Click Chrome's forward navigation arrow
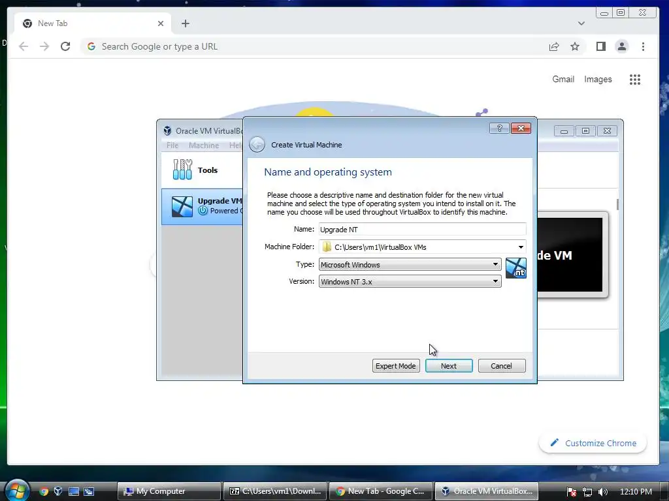Screen dimensions: 669x501 click(44, 46)
